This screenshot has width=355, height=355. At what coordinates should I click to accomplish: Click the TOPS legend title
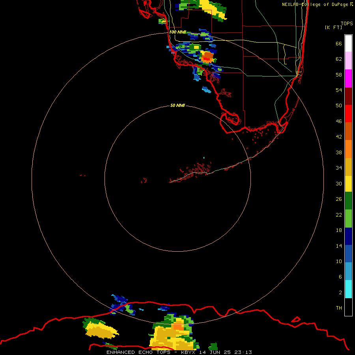347,24
